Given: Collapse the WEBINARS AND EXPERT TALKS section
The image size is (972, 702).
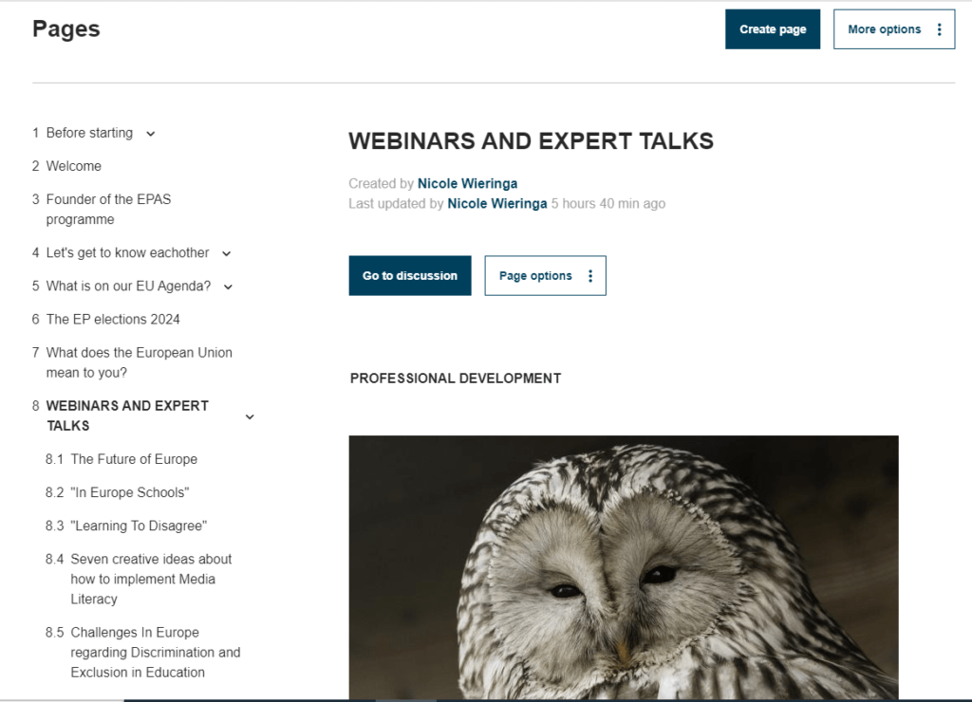Looking at the screenshot, I should coord(250,416).
